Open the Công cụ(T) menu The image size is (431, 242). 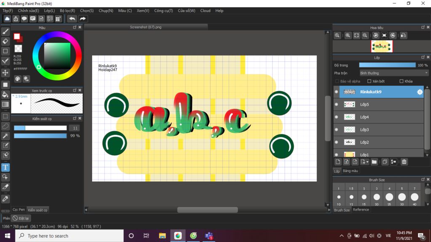pos(164,11)
